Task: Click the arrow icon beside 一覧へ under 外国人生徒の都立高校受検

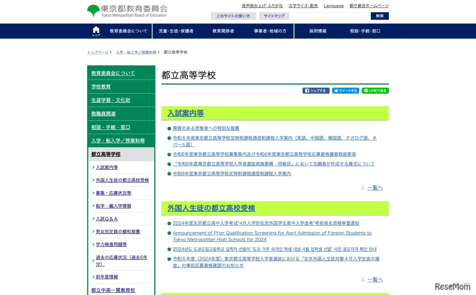Action: click(x=363, y=279)
